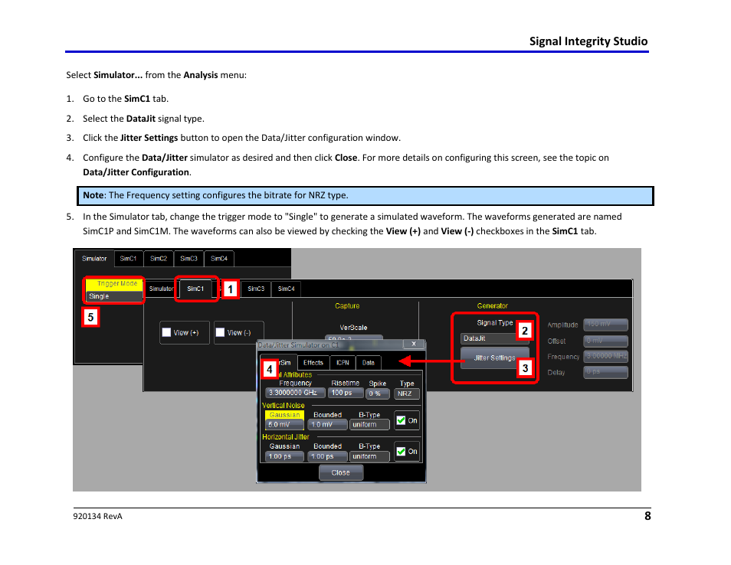Open the Horizontal Jitter B-Type uniform dropdown
This screenshot has height=565, width=731.
tap(369, 456)
